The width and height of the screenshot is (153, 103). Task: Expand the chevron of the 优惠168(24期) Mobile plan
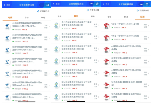pos(99,61)
